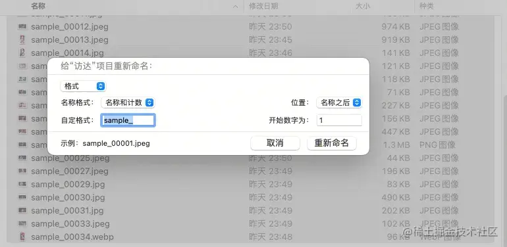Click file icon in the 121 KB row

[x=22, y=66]
